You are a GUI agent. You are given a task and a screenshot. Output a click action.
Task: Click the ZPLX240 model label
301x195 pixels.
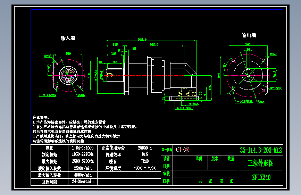[261, 177]
